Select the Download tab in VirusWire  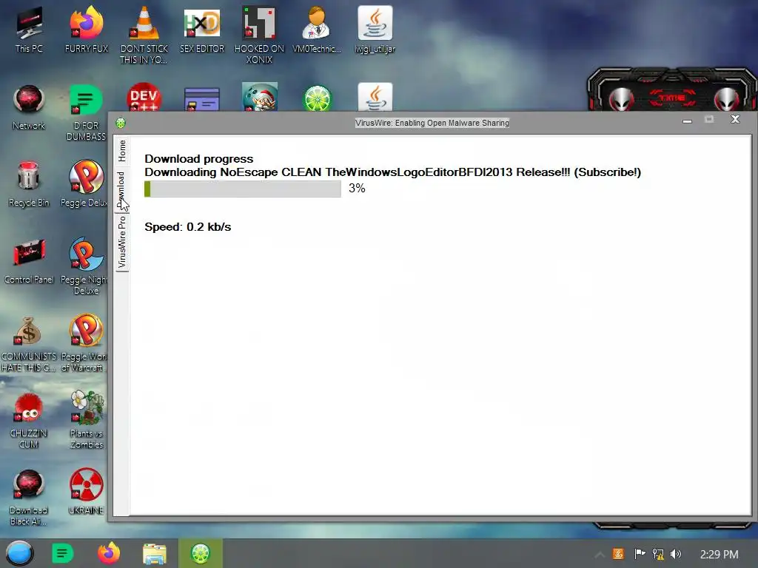point(122,190)
